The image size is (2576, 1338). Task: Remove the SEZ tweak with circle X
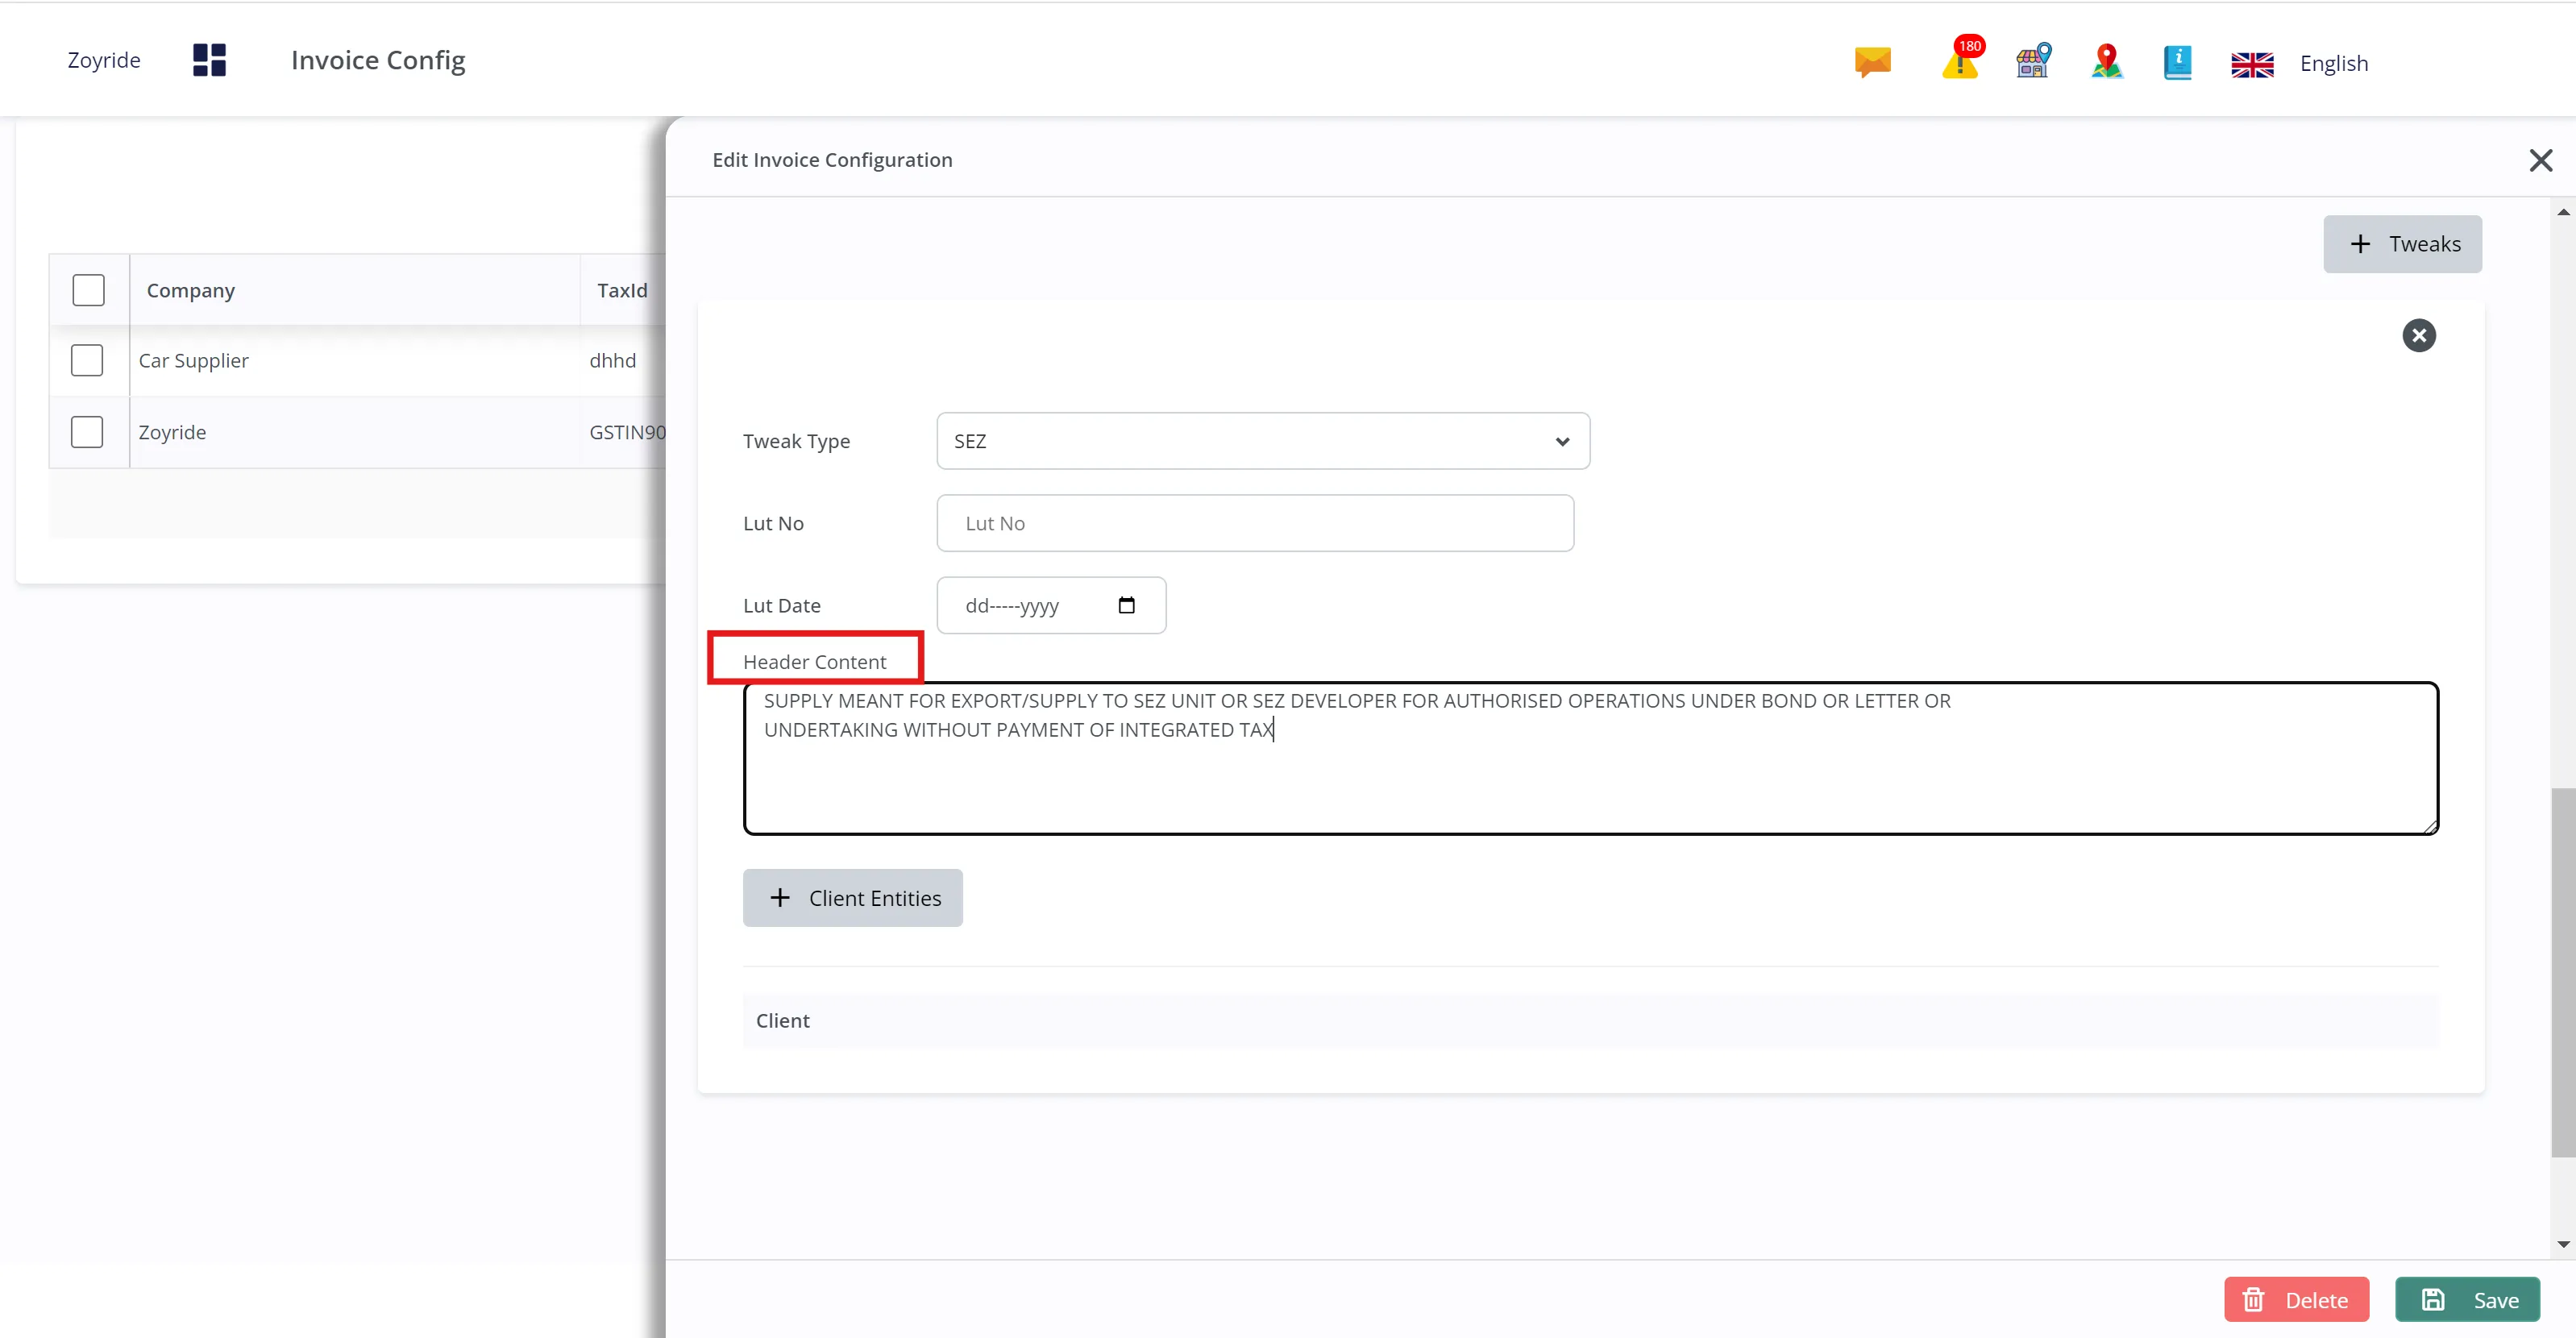coord(2418,336)
